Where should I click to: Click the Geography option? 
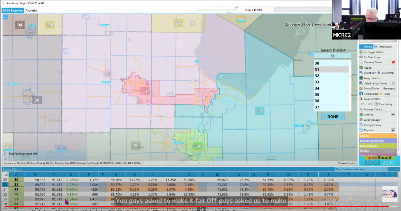tap(389, 88)
